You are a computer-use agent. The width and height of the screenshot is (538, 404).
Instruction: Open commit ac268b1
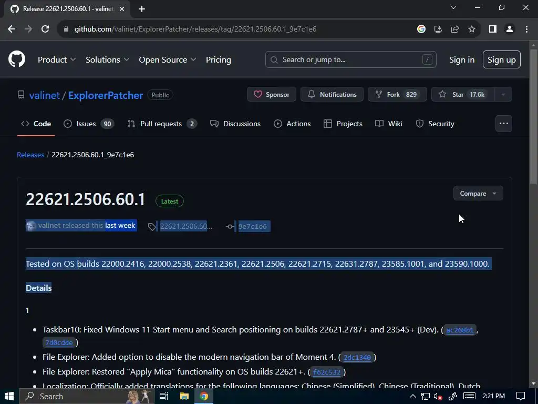click(x=460, y=330)
